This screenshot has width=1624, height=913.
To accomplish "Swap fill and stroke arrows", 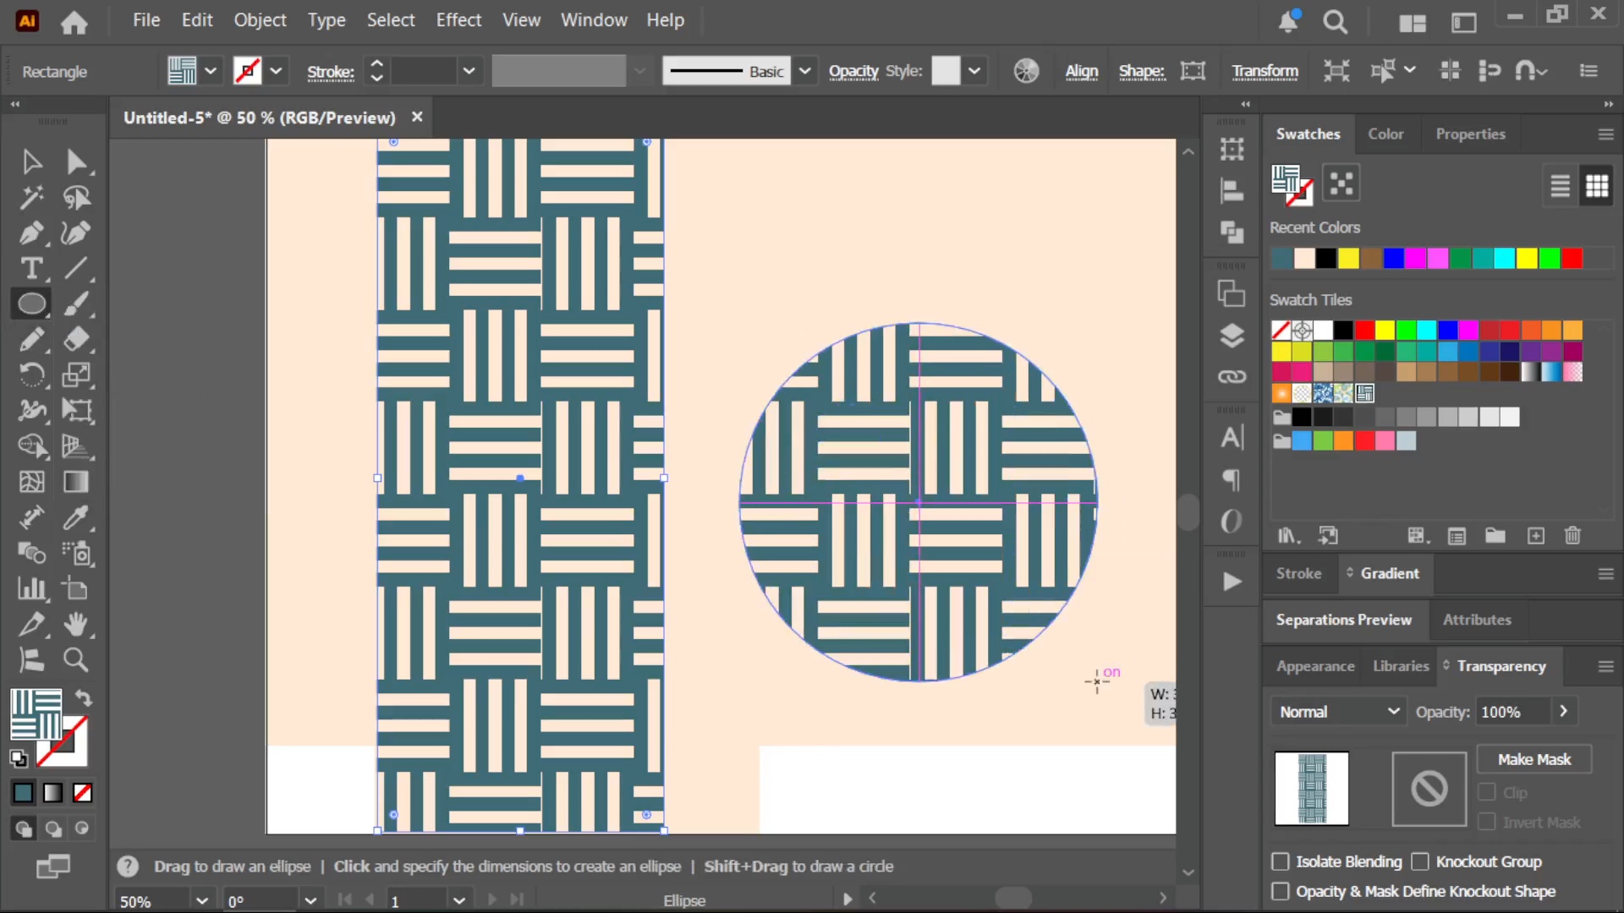I will [83, 698].
